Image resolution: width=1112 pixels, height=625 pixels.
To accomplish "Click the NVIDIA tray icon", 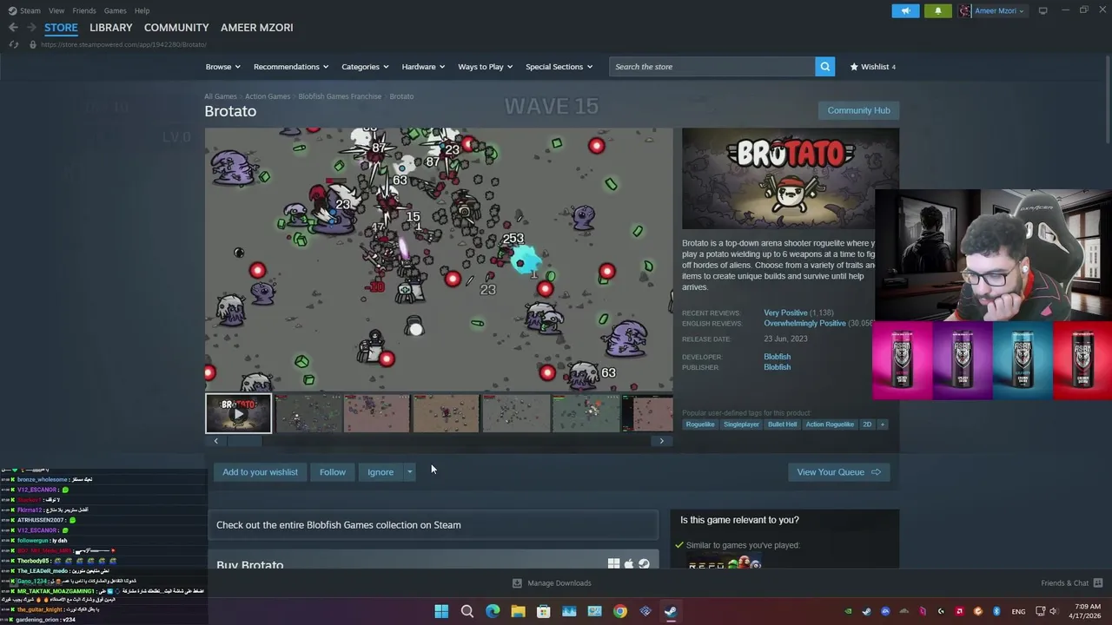I will click(848, 611).
